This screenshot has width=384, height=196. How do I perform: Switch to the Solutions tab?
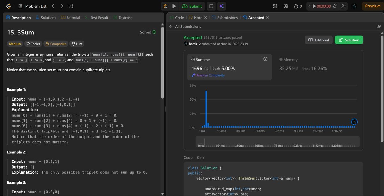click(x=46, y=18)
